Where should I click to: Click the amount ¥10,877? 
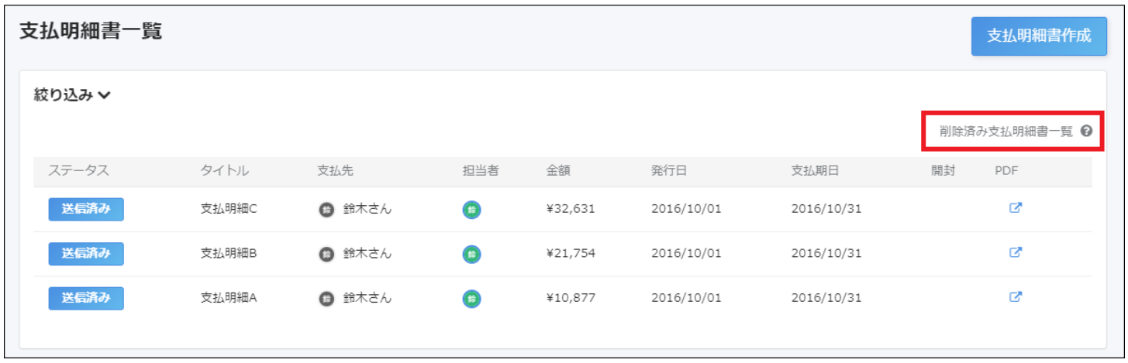click(x=571, y=298)
